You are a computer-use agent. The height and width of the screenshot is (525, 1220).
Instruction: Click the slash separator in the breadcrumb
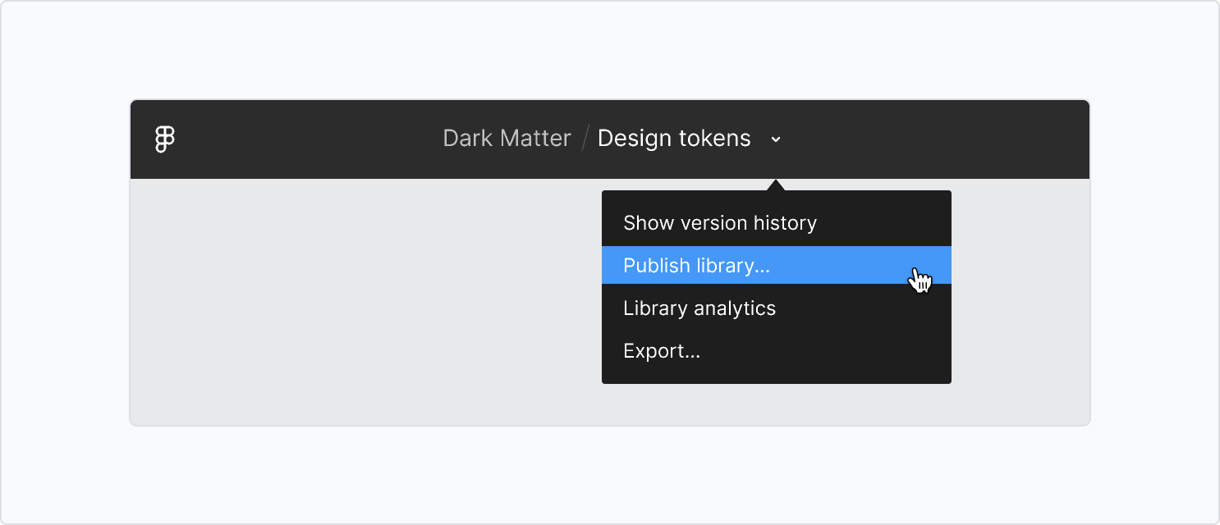pos(584,138)
